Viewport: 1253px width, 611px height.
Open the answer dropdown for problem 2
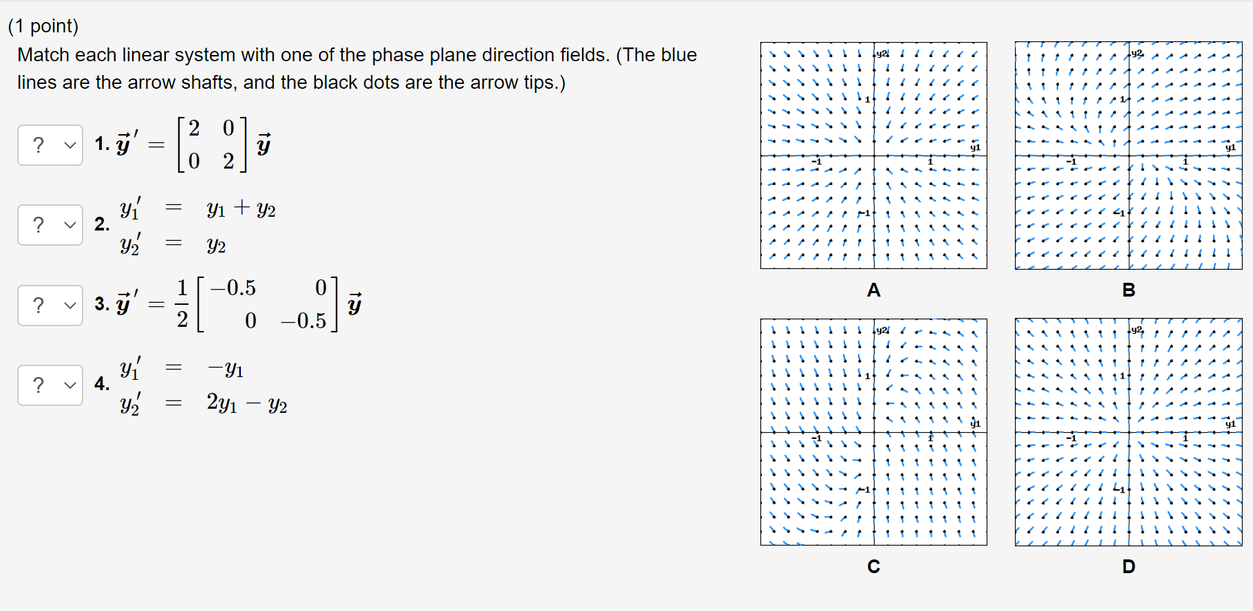(x=50, y=224)
